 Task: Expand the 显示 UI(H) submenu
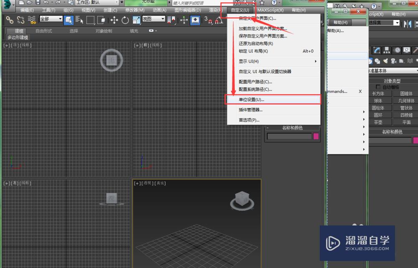point(274,61)
